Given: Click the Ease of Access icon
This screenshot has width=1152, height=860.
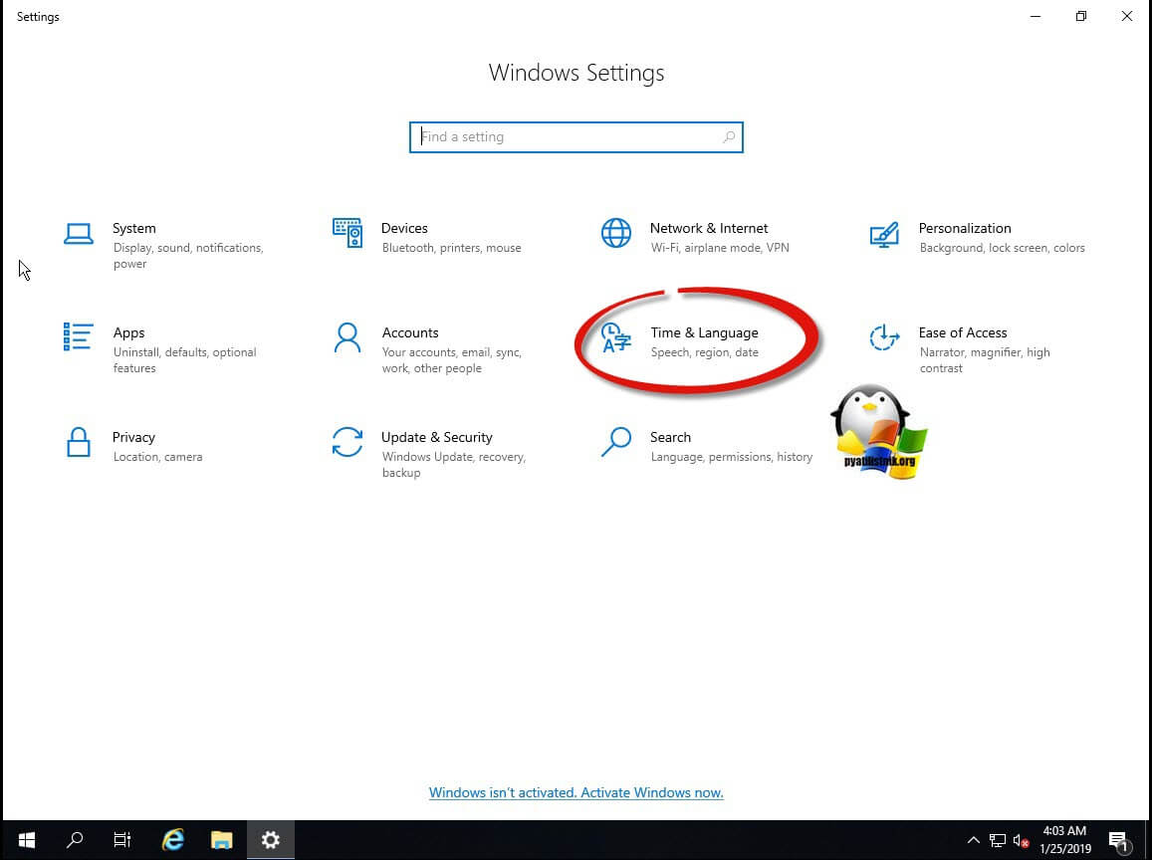Looking at the screenshot, I should click(x=884, y=337).
